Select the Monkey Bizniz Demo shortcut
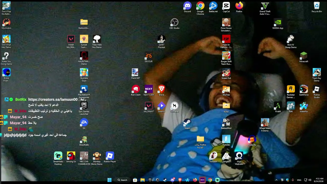 click(x=97, y=159)
